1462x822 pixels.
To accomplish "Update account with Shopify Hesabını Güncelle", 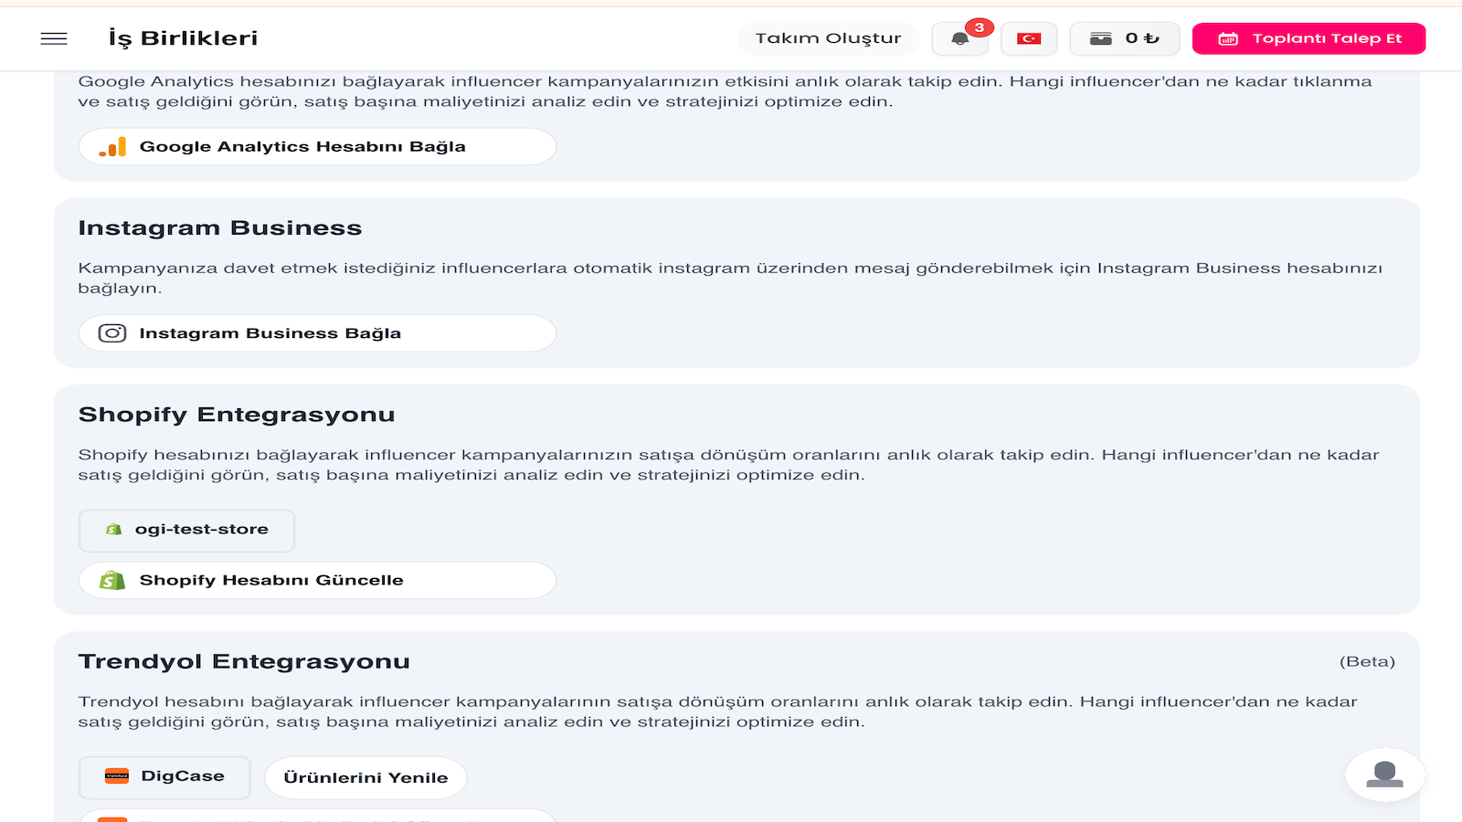I will click(317, 580).
